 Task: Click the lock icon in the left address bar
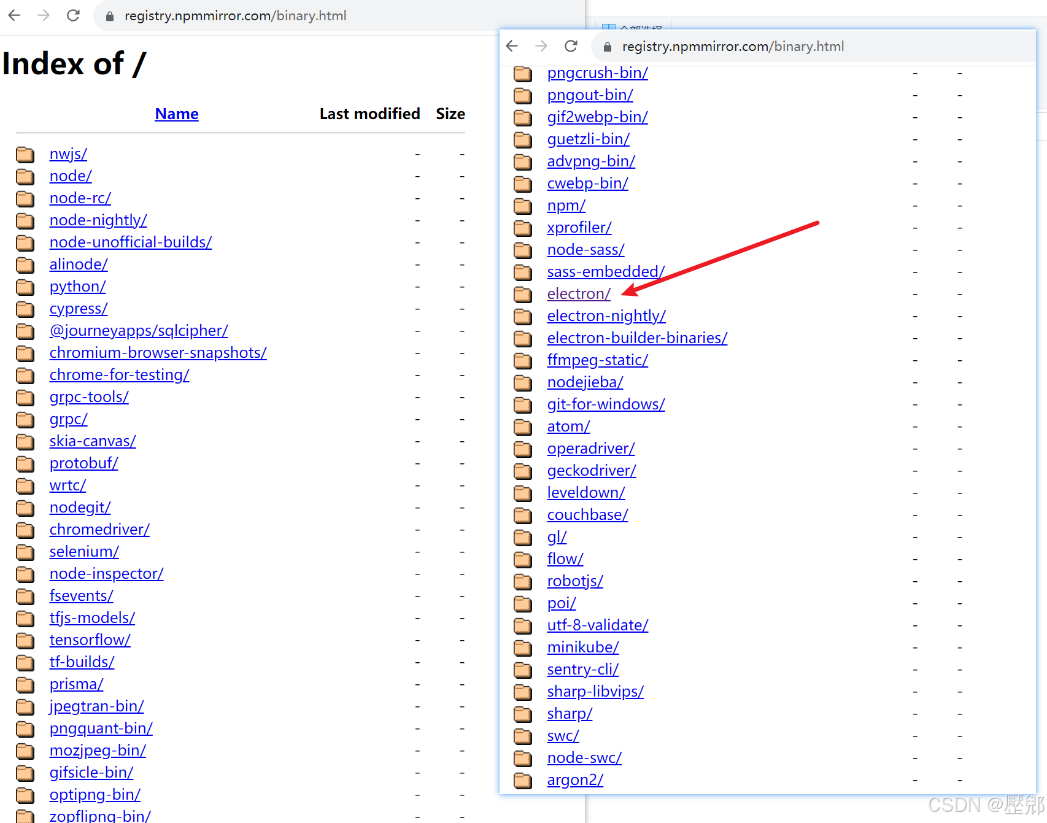[110, 16]
